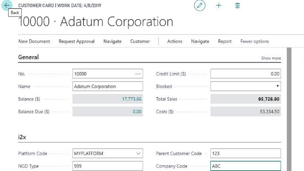Open the Navigate menu beside Actions
Screen dimensions: 304x171
point(200,41)
